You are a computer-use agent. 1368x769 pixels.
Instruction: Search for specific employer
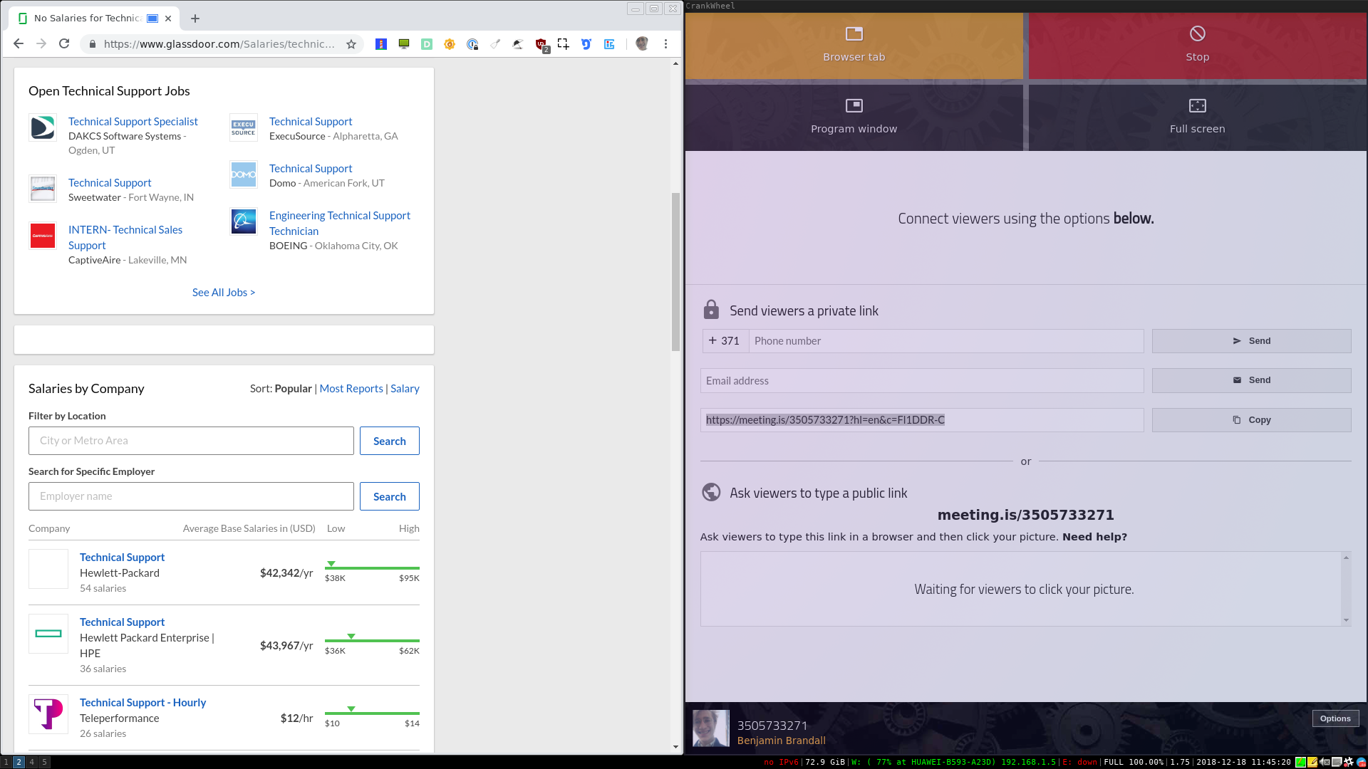(390, 496)
